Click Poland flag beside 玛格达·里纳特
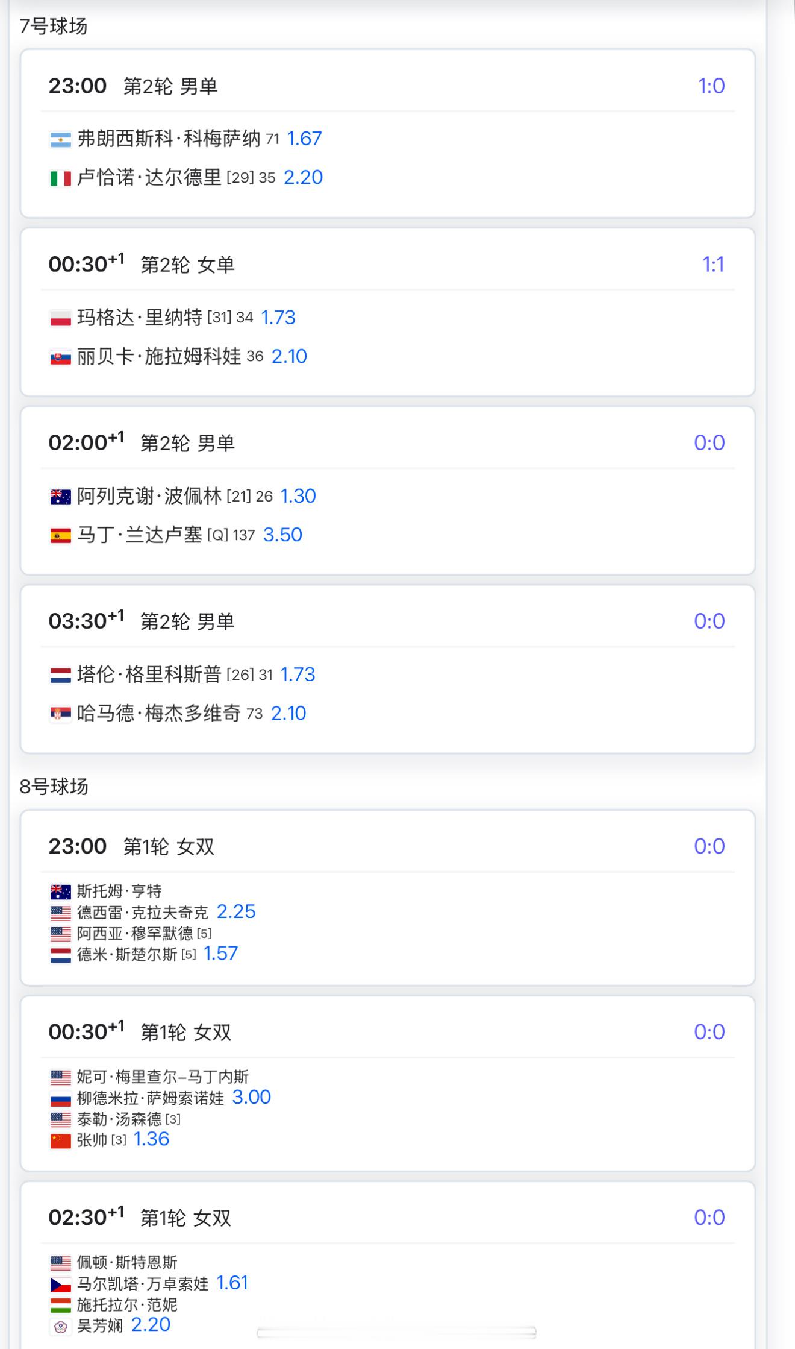The height and width of the screenshot is (1349, 795). point(61,318)
